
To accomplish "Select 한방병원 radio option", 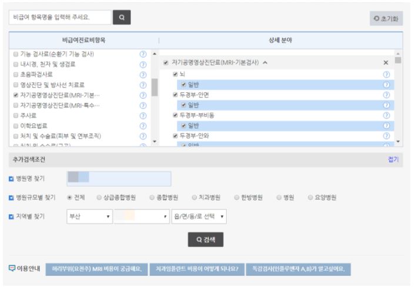I will (x=237, y=198).
